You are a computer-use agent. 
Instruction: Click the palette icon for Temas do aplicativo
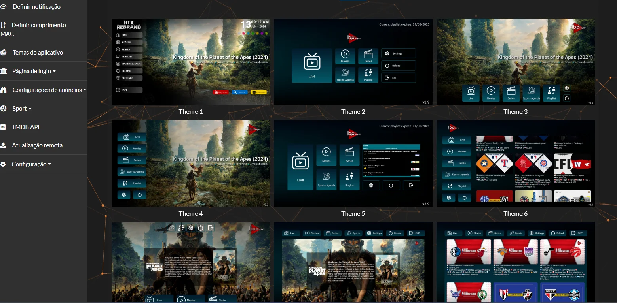pyautogui.click(x=3, y=53)
